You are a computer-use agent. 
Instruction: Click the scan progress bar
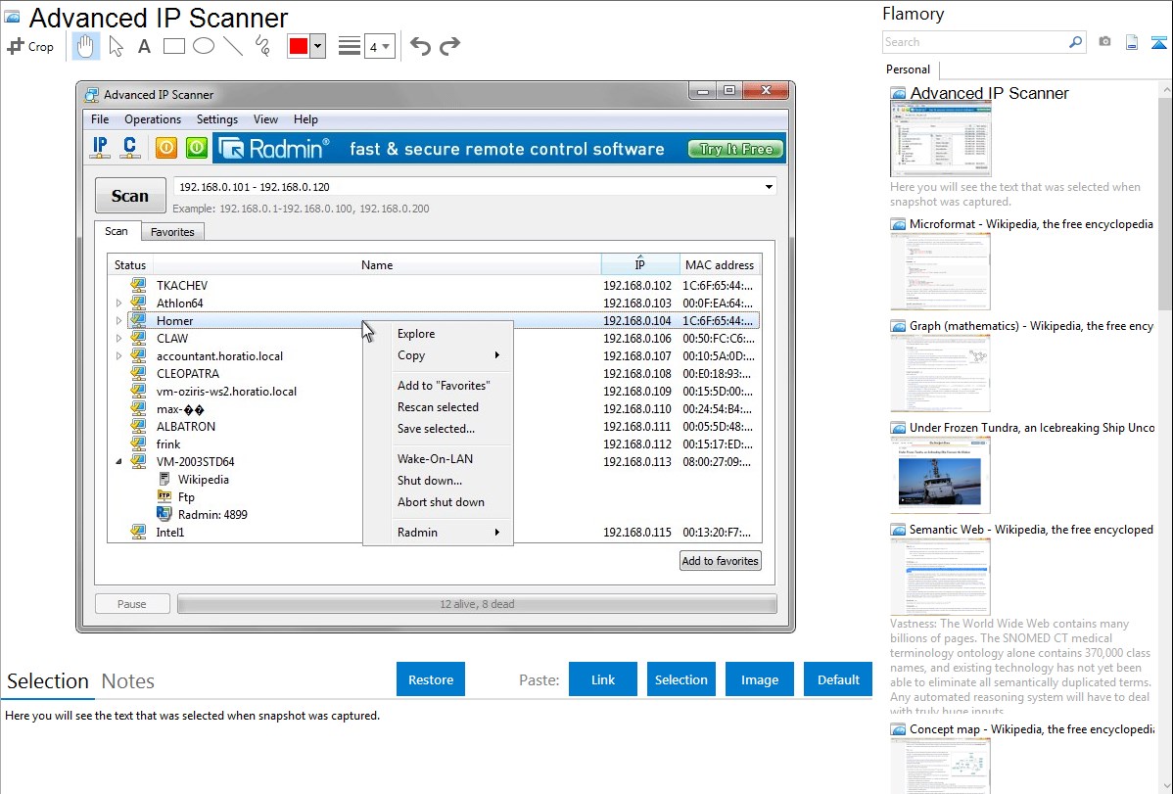tap(477, 604)
